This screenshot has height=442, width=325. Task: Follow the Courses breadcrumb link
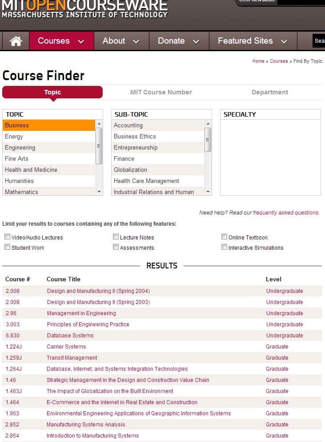(279, 61)
